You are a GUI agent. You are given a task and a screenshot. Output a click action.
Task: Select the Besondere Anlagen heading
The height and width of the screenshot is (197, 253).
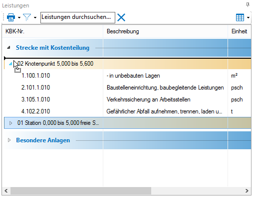pos(43,140)
